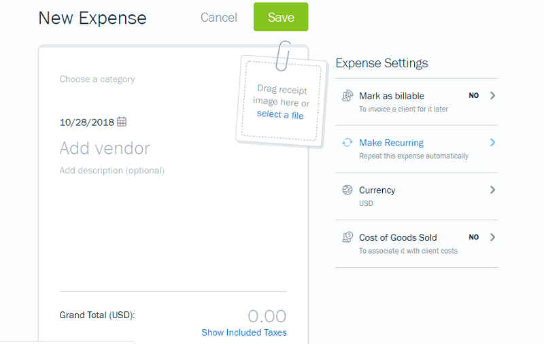Toggle the Mark as billable NO switch
Image resolution: width=544 pixels, height=344 pixels.
(x=474, y=96)
